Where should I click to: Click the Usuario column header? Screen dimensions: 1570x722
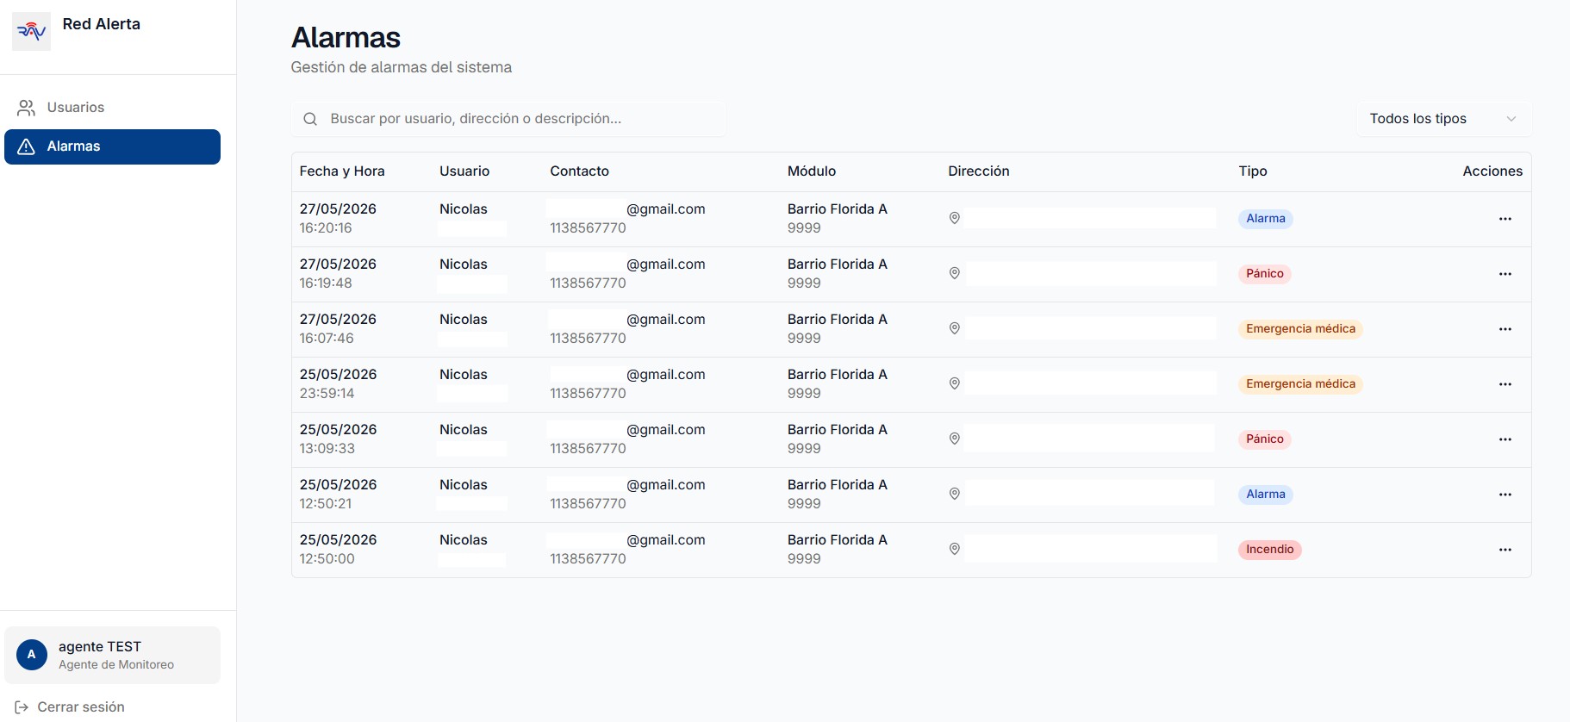click(x=464, y=171)
